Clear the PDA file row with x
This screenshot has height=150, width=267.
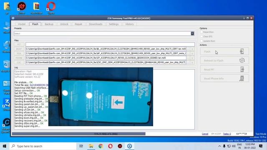pyautogui.click(x=192, y=53)
